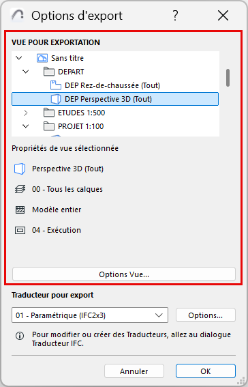Click the layers icon beside 00 - Tous les calques
The image size is (248, 387).
pyautogui.click(x=20, y=189)
